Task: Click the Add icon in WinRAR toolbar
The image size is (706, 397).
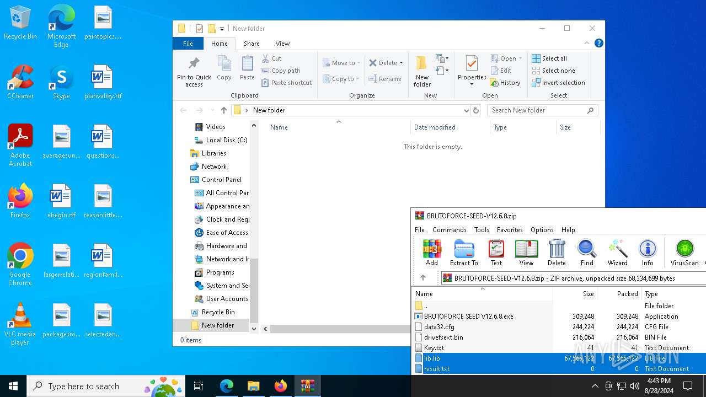Action: [432, 253]
